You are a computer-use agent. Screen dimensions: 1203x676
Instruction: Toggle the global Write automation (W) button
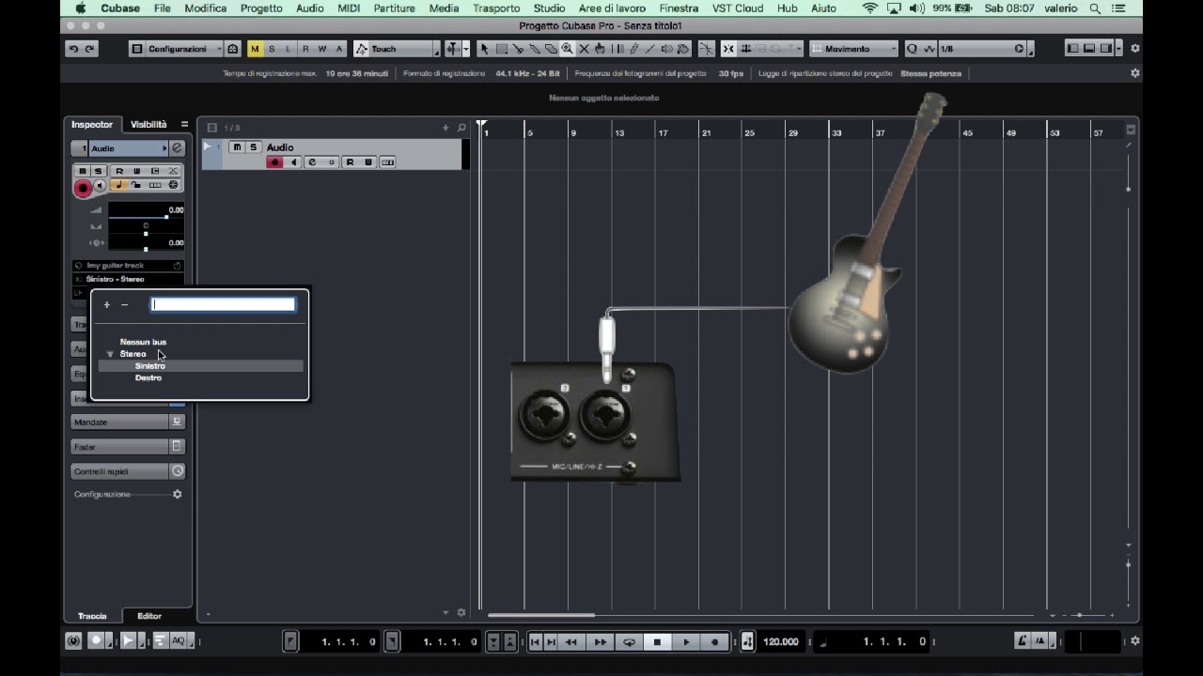point(322,49)
